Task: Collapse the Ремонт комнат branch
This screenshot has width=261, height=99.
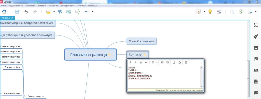Action: coord(1,93)
